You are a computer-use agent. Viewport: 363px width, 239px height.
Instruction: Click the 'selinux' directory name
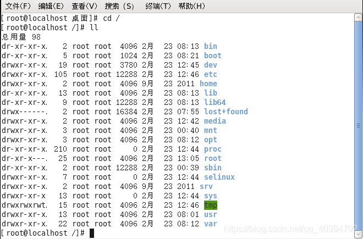(219, 177)
